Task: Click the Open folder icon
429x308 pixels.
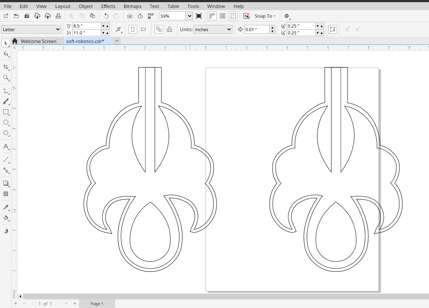Action: pos(16,16)
